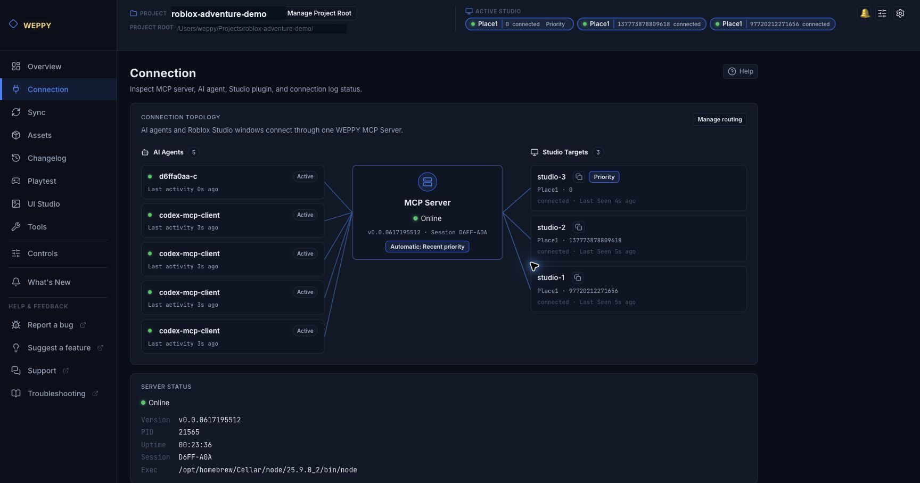Screen dimensions: 920x483
Task: Click the Suggest a feature lightbulb icon
Action: pos(16,348)
